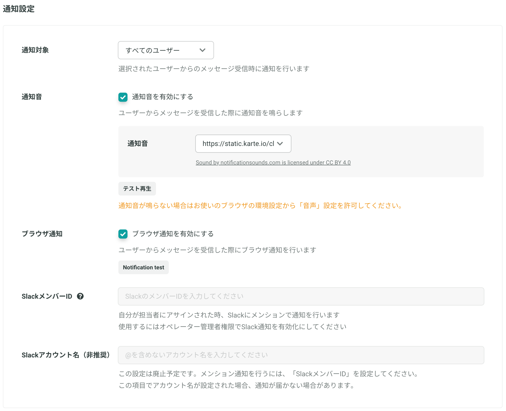Image resolution: width=506 pixels, height=411 pixels.
Task: Click the 使用するにはオペレーター管理者権限で text
Action: (x=233, y=327)
